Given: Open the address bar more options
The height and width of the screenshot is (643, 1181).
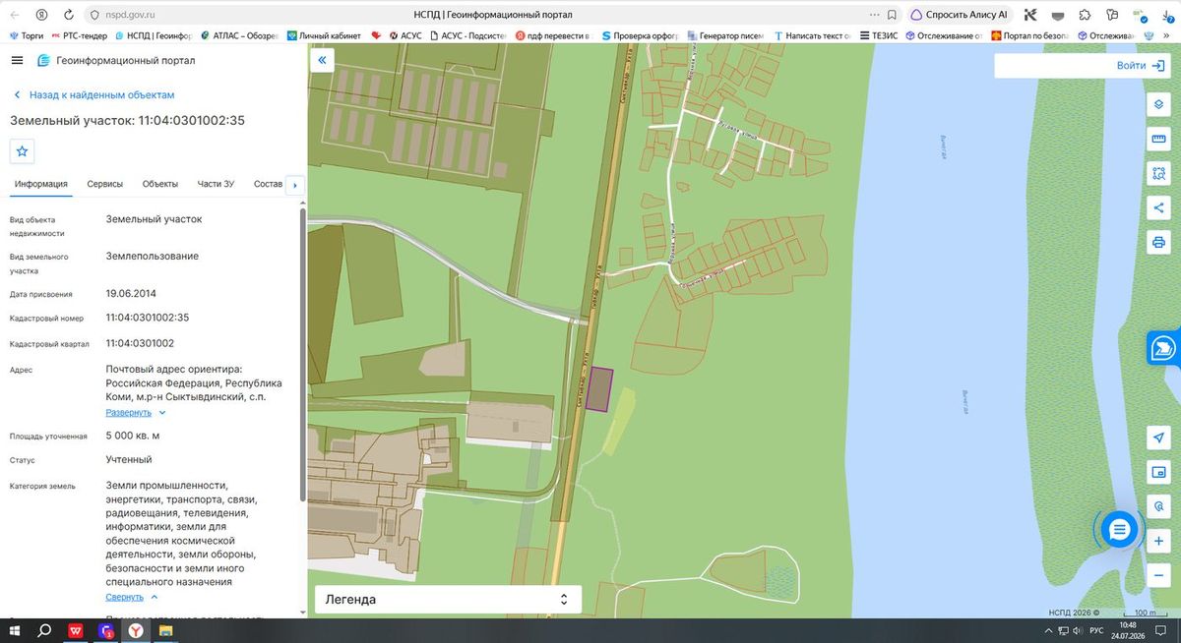Looking at the screenshot, I should tap(874, 15).
